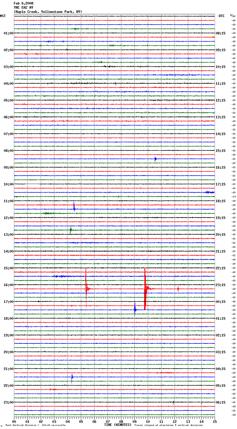
Task: Select the 15:00 MST time label
Action: click(x=9, y=268)
